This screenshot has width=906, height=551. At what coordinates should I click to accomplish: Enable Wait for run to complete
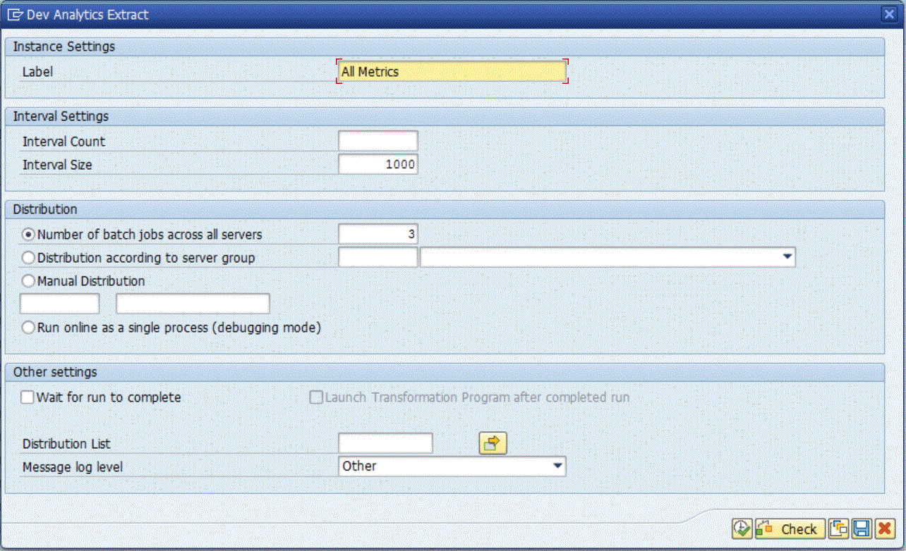point(28,397)
